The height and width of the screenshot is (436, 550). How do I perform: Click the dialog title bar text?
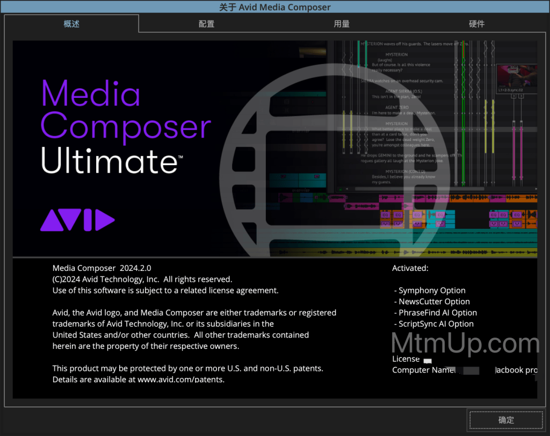(275, 7)
